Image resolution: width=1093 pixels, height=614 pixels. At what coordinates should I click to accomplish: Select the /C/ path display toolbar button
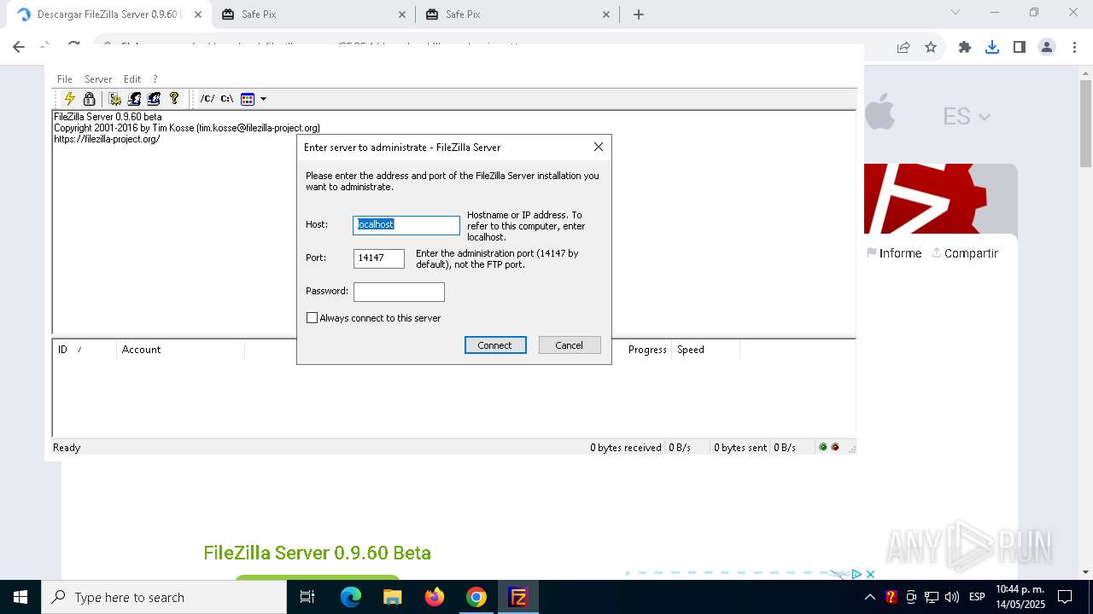click(207, 99)
